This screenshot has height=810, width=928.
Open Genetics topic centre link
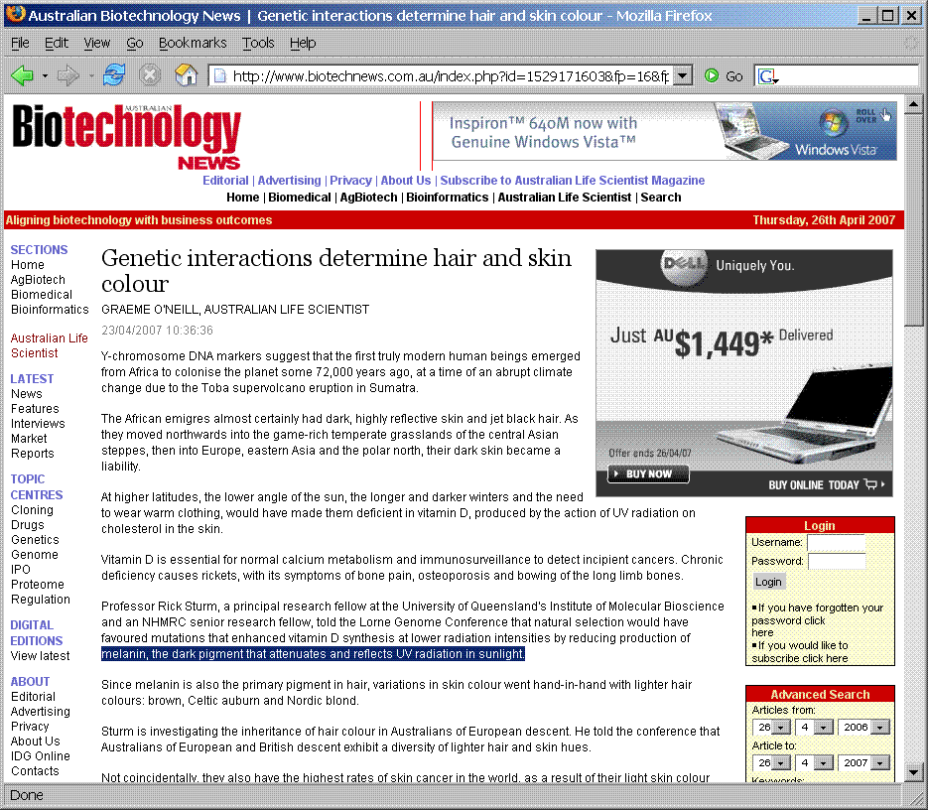point(35,540)
